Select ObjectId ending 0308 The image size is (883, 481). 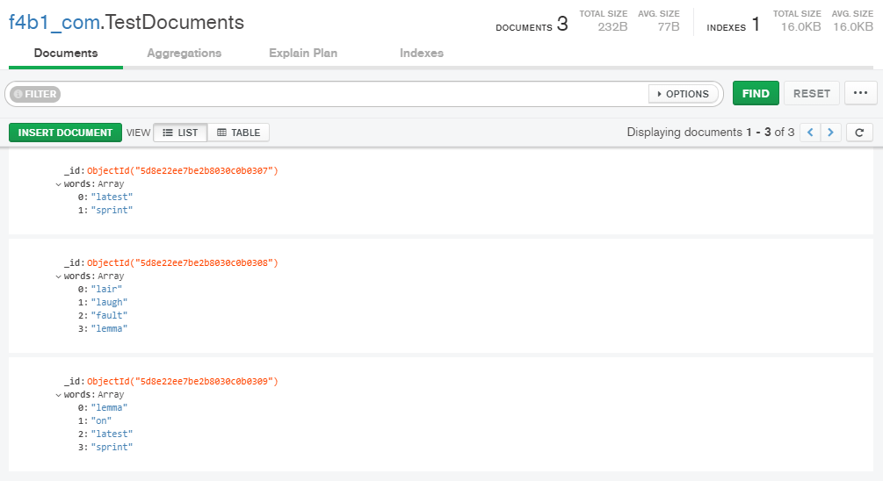coord(183,262)
